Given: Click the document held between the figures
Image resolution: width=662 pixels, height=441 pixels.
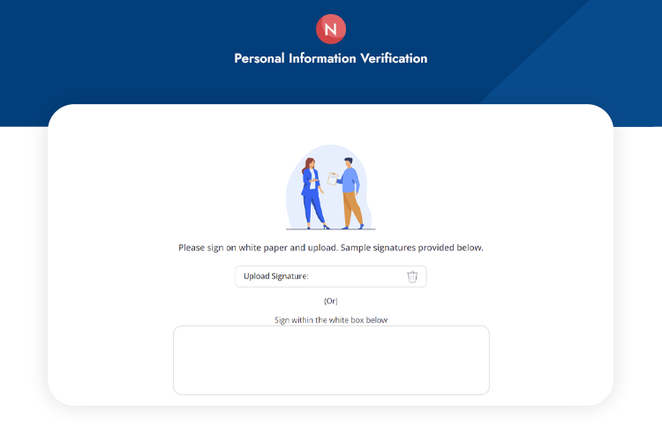Looking at the screenshot, I should (332, 178).
